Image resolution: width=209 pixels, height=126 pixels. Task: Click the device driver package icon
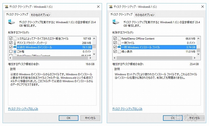[x=15, y=43]
